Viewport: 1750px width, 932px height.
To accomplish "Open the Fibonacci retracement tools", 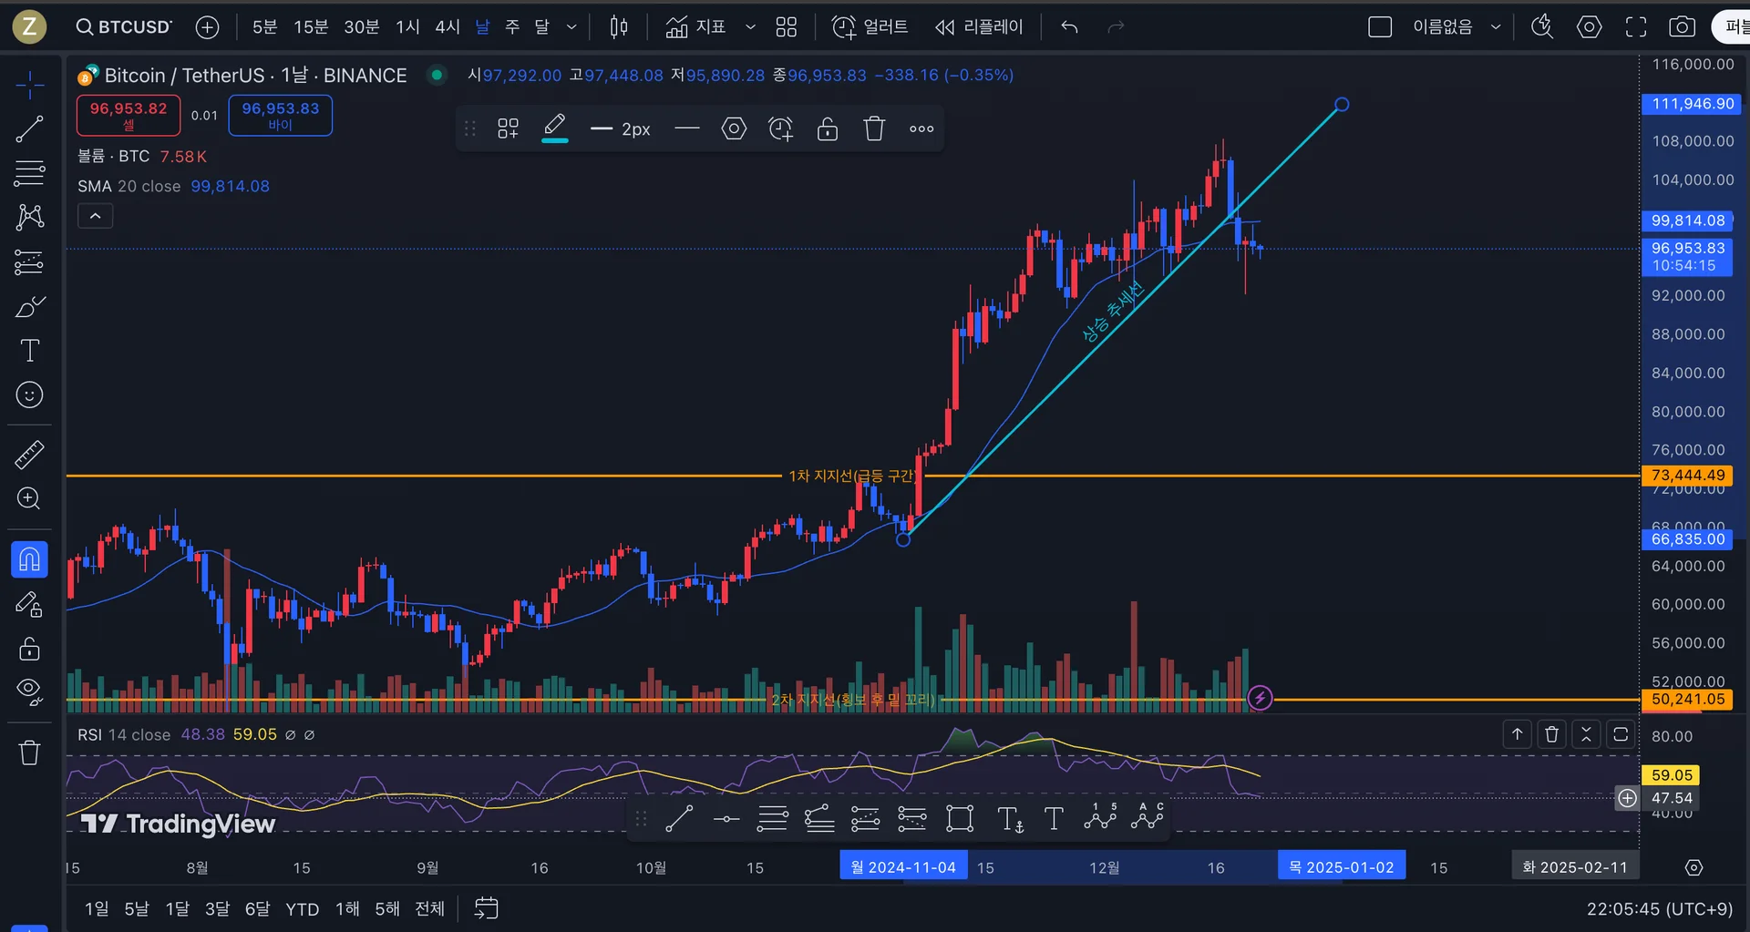I will (x=29, y=172).
